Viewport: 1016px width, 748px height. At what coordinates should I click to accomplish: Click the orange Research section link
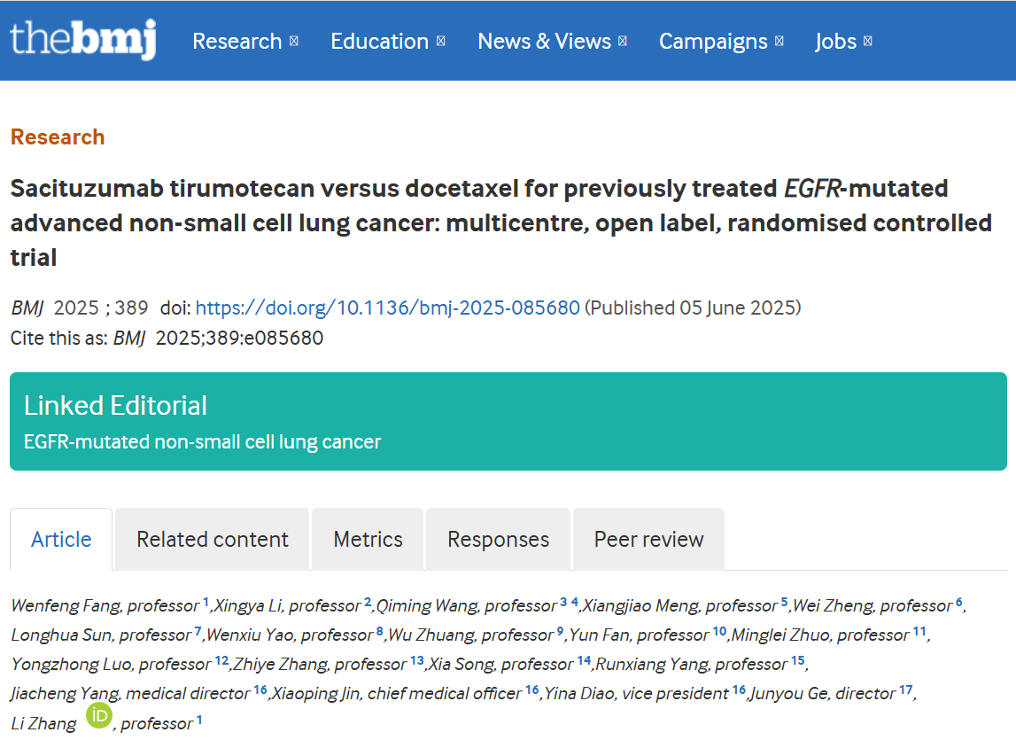coord(58,137)
